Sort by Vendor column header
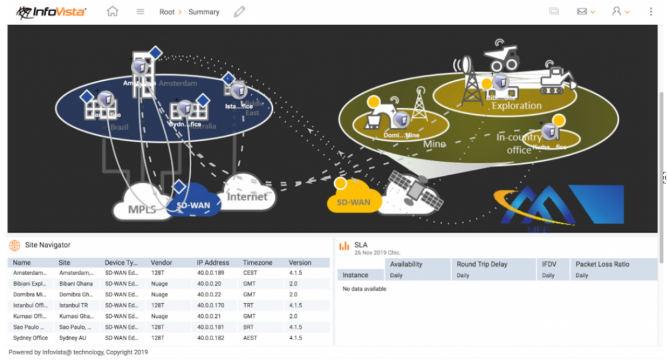 [x=161, y=263]
